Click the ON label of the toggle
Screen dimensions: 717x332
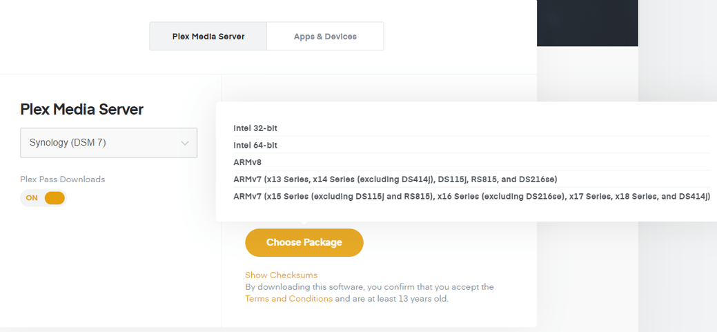32,198
